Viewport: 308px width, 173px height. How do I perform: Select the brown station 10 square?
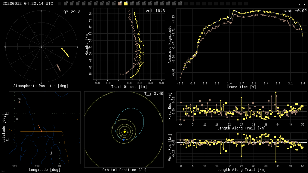120,4
